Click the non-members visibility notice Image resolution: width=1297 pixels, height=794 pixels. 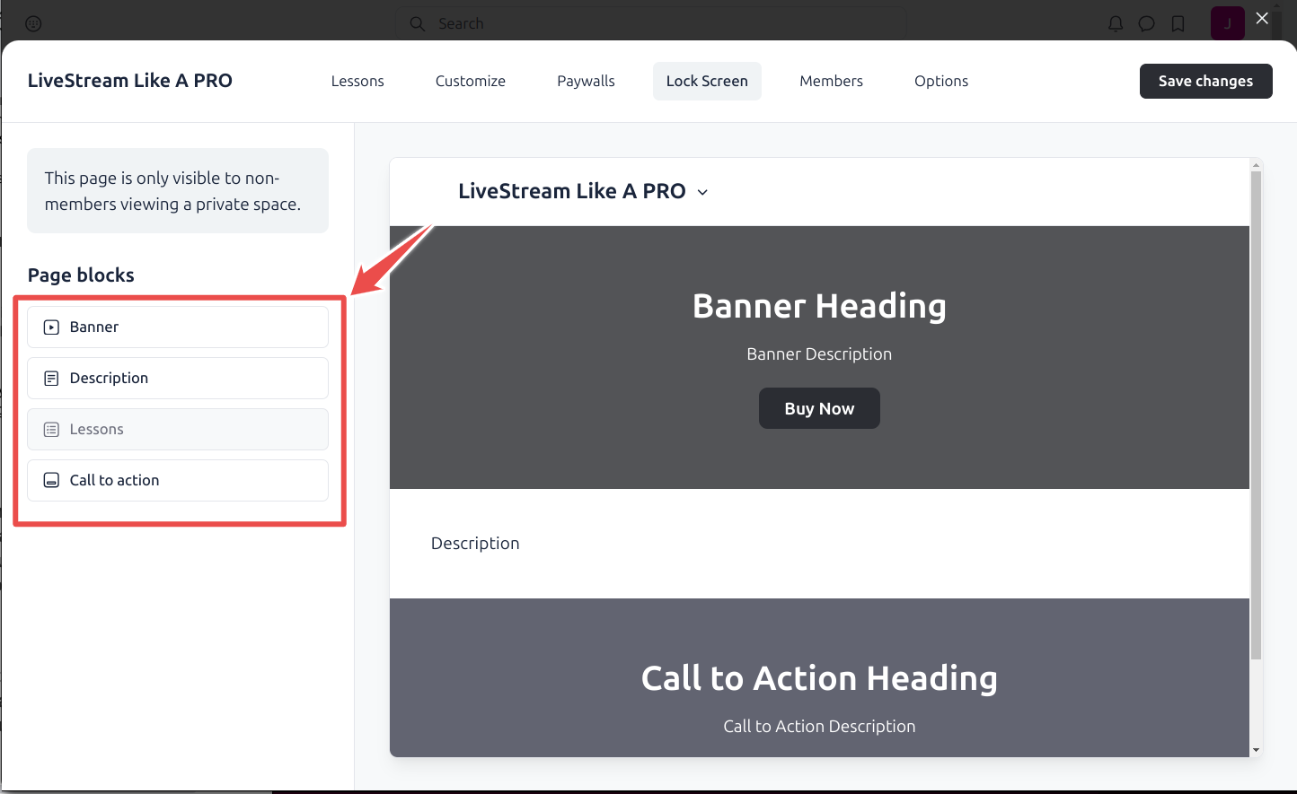tap(178, 191)
